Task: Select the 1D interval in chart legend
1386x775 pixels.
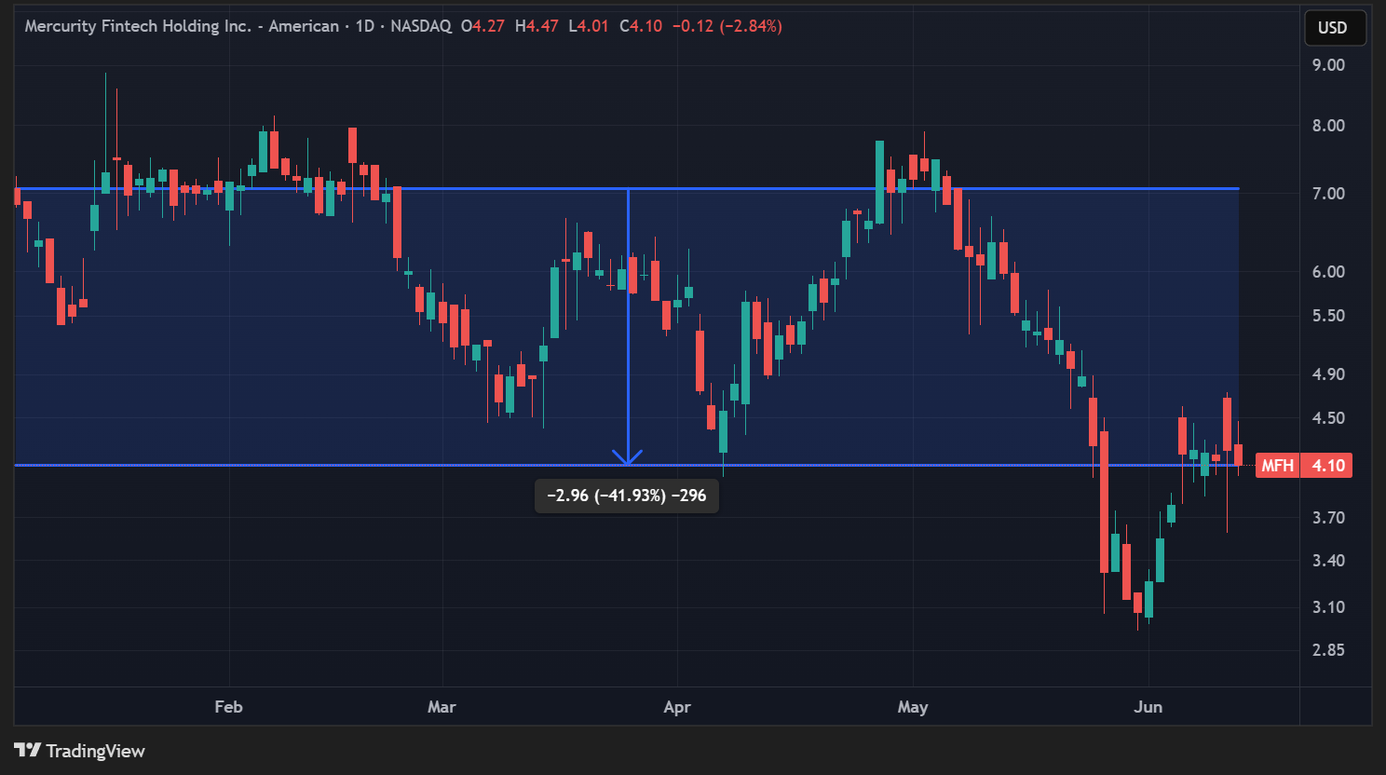Action: point(364,26)
